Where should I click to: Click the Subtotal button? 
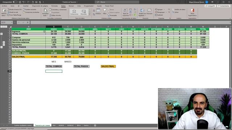tap(159, 15)
